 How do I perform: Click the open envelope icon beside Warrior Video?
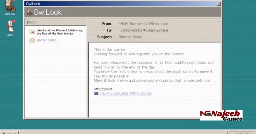tap(32, 40)
